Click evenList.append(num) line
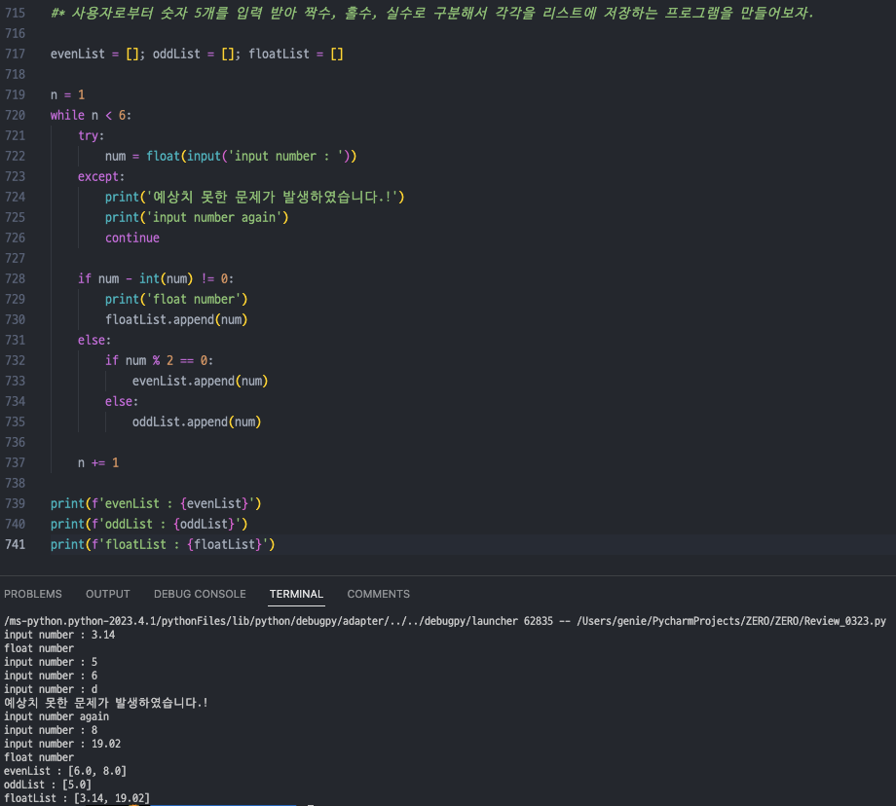The height and width of the screenshot is (806, 896). 200,381
